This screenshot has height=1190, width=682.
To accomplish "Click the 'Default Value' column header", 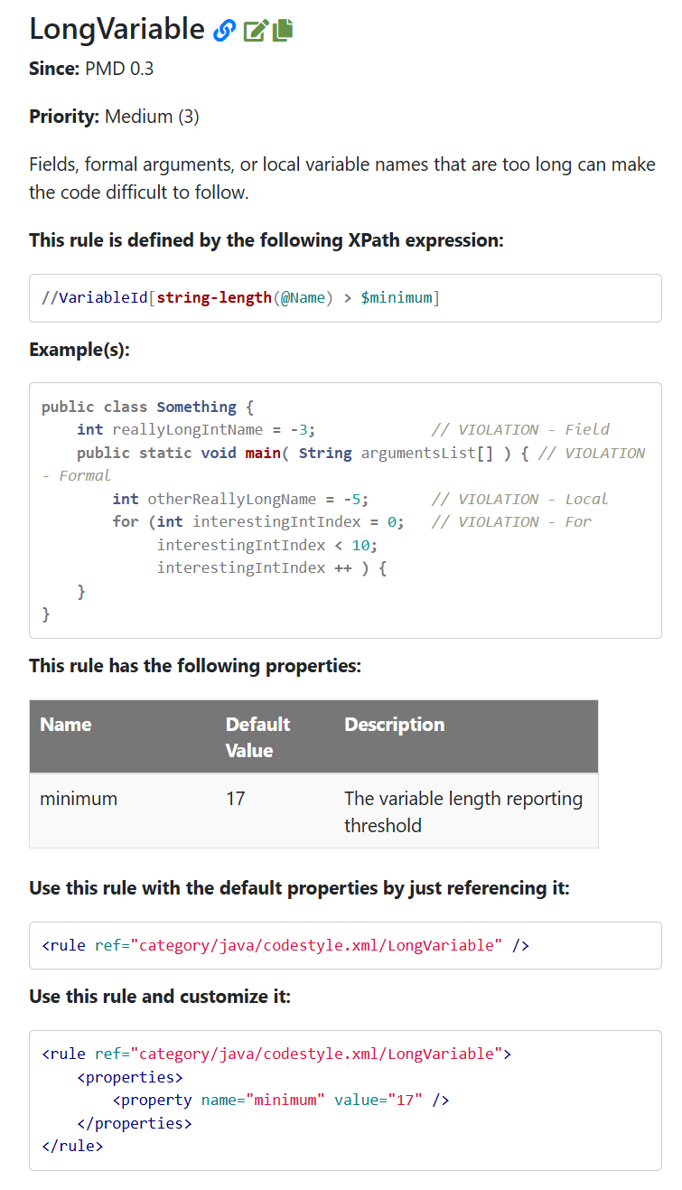I will [x=257, y=737].
